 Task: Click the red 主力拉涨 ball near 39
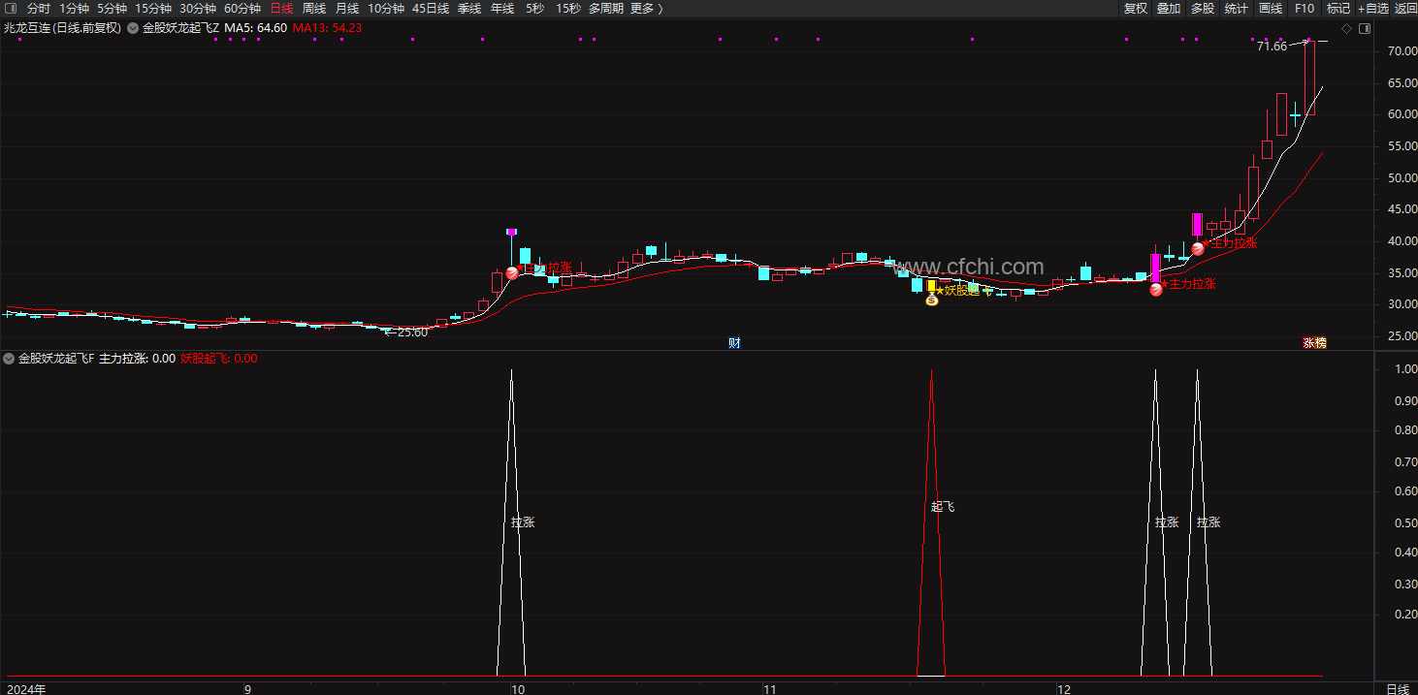point(1198,248)
